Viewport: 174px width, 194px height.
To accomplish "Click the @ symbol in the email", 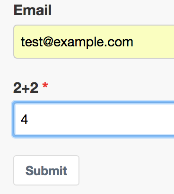I will click(48, 42).
